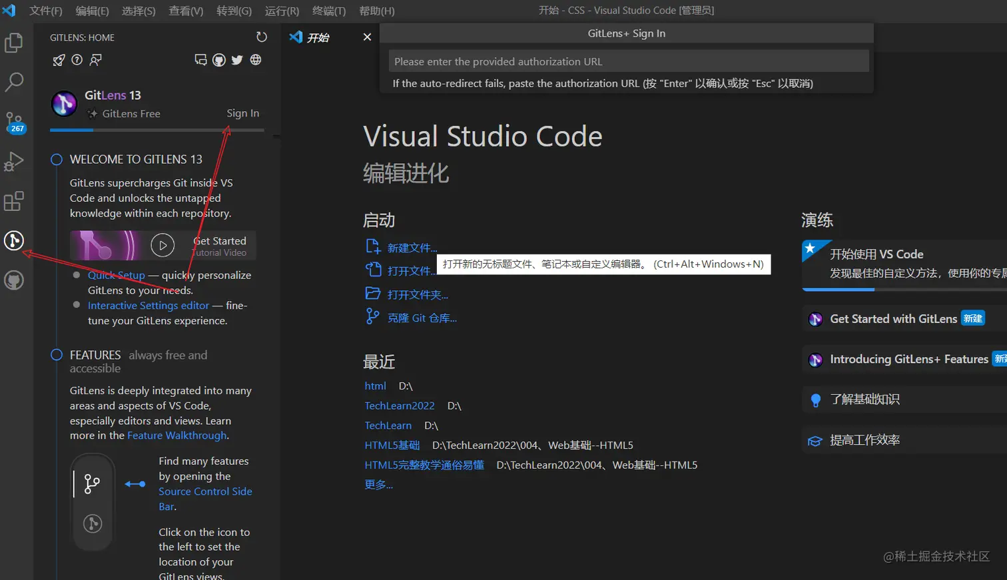Open GitLens on Twitter

tap(237, 60)
